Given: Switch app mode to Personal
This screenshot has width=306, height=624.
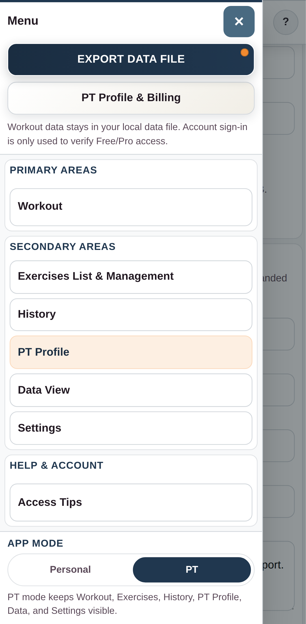Looking at the screenshot, I should pos(70,570).
